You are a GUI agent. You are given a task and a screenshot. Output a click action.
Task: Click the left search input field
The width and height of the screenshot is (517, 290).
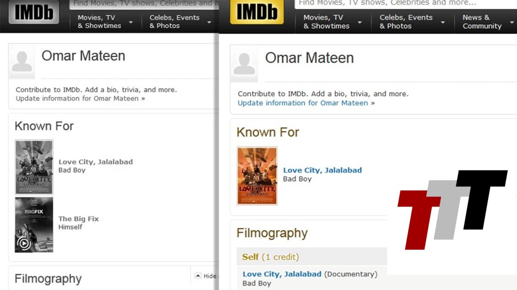[144, 4]
